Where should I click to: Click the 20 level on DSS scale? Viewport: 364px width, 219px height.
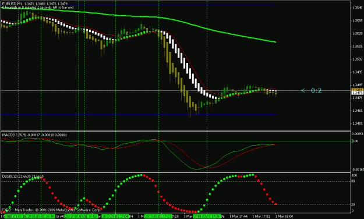pos(354,204)
